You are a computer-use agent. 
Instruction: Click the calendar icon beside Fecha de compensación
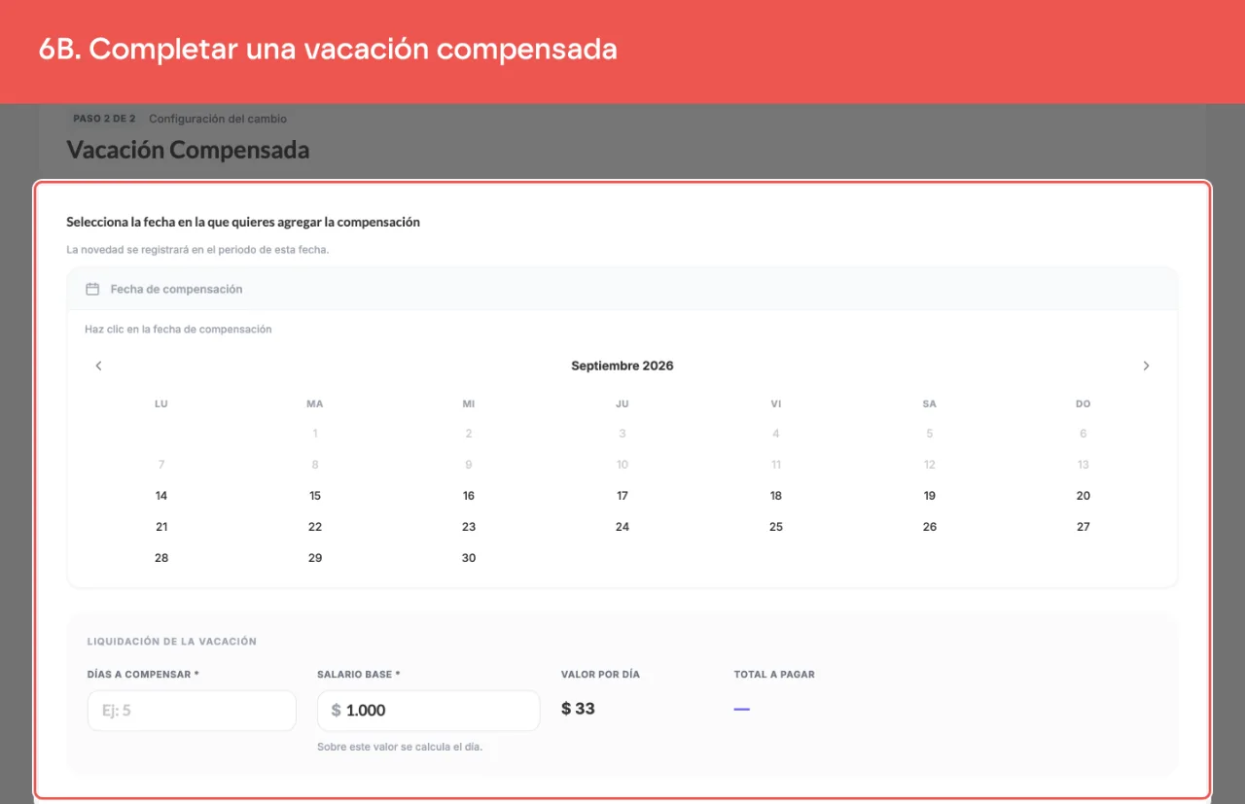92,289
